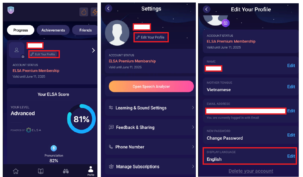Go back from Edit Your Profile screen

(x=207, y=9)
